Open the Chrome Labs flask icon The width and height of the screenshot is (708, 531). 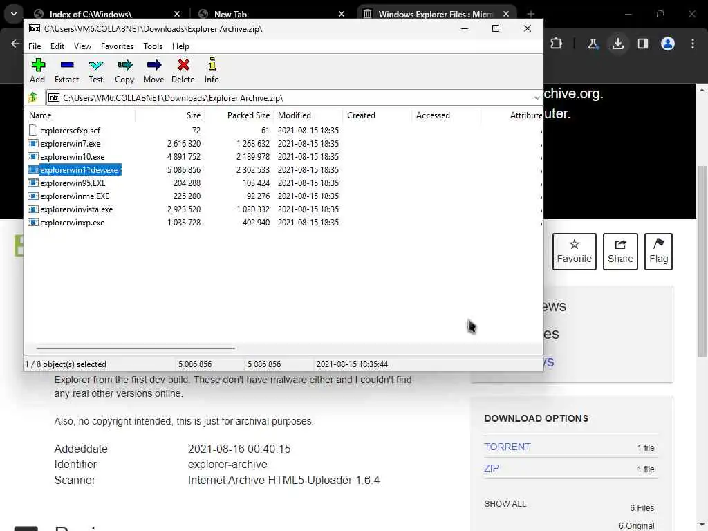(593, 44)
